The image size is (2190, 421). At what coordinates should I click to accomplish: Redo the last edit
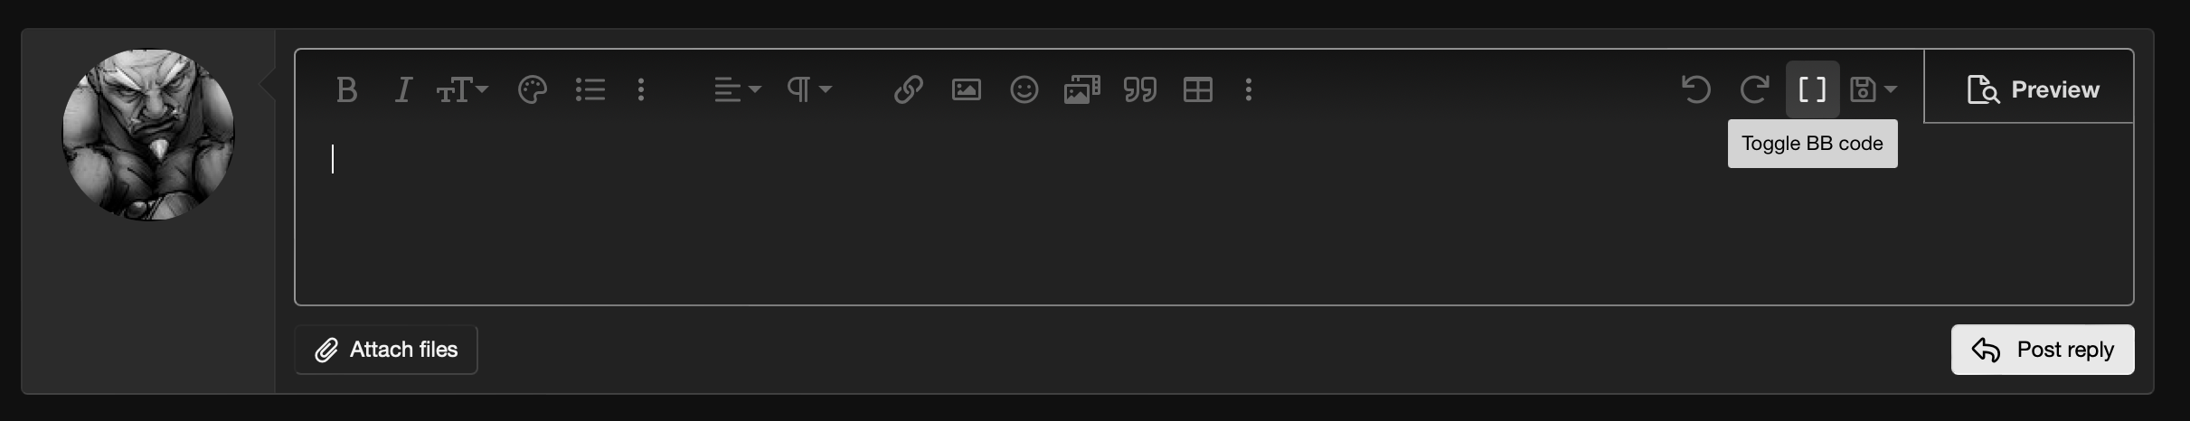click(1754, 89)
